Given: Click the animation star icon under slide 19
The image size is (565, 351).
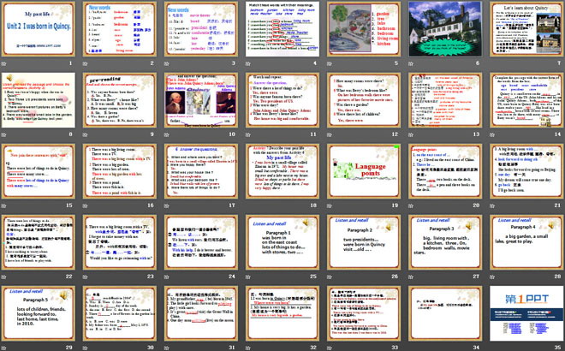Looking at the screenshot, I should [330, 205].
